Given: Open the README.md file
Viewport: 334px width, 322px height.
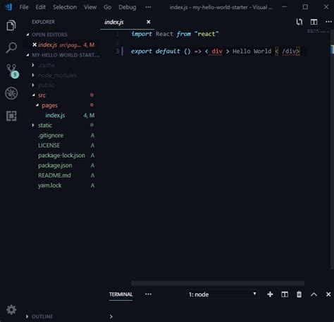Looking at the screenshot, I should pyautogui.click(x=54, y=175).
